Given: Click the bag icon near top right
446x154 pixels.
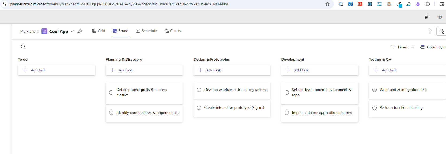Looking at the screenshot, I should [430, 31].
